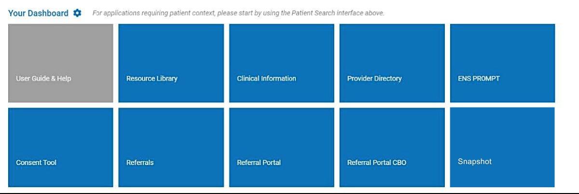Select the Referrals tile
The height and width of the screenshot is (194, 579).
click(171, 147)
